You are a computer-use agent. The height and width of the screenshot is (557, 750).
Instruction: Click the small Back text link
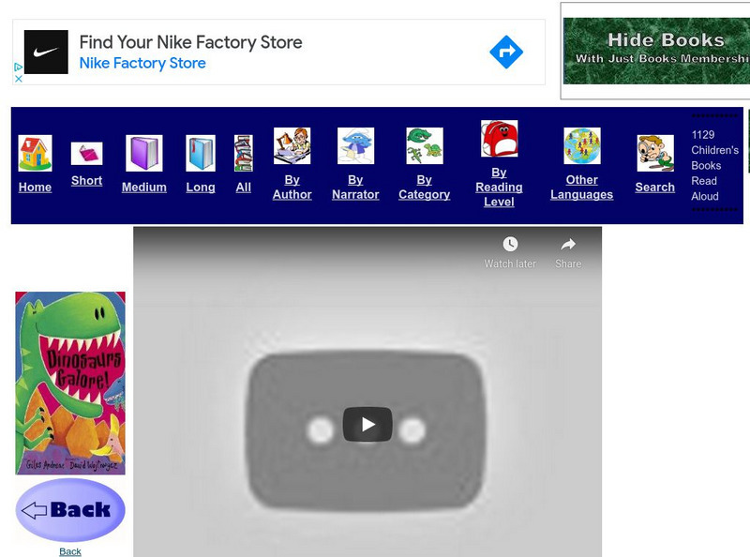69,551
